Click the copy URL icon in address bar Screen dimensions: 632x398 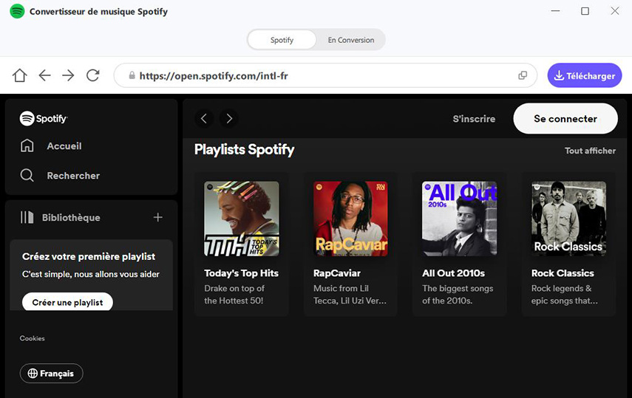[x=523, y=75]
